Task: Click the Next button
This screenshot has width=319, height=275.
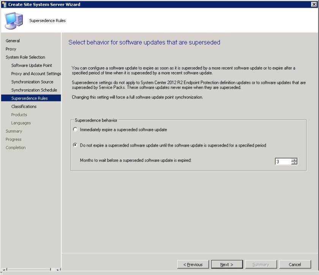Action: tap(227, 264)
